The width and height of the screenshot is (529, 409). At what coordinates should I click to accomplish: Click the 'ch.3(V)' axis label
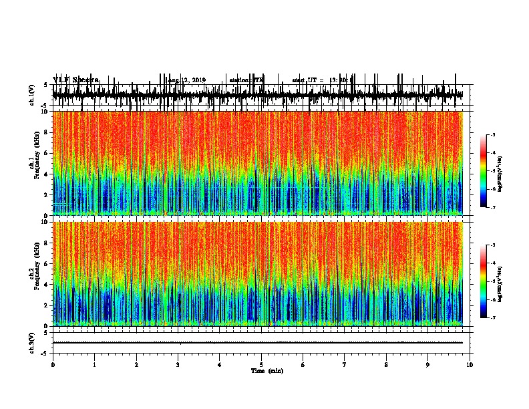coord(32,343)
